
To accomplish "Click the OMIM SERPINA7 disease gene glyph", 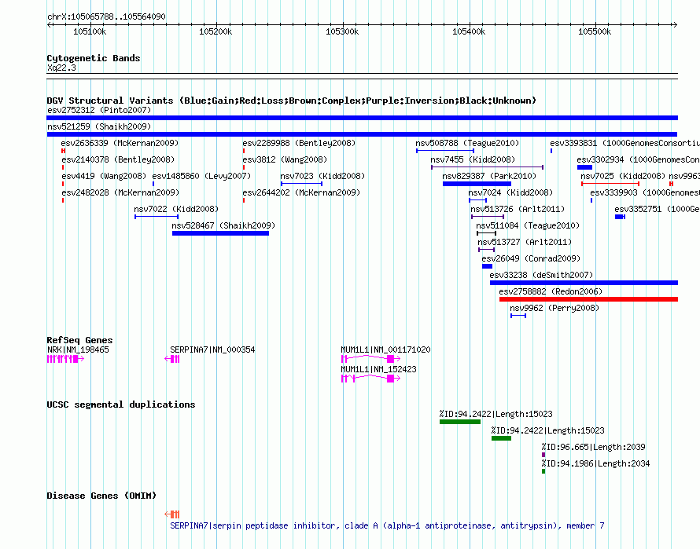I will [x=172, y=514].
